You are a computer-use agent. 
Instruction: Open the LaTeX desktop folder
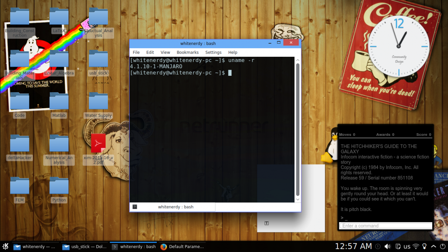point(59,16)
